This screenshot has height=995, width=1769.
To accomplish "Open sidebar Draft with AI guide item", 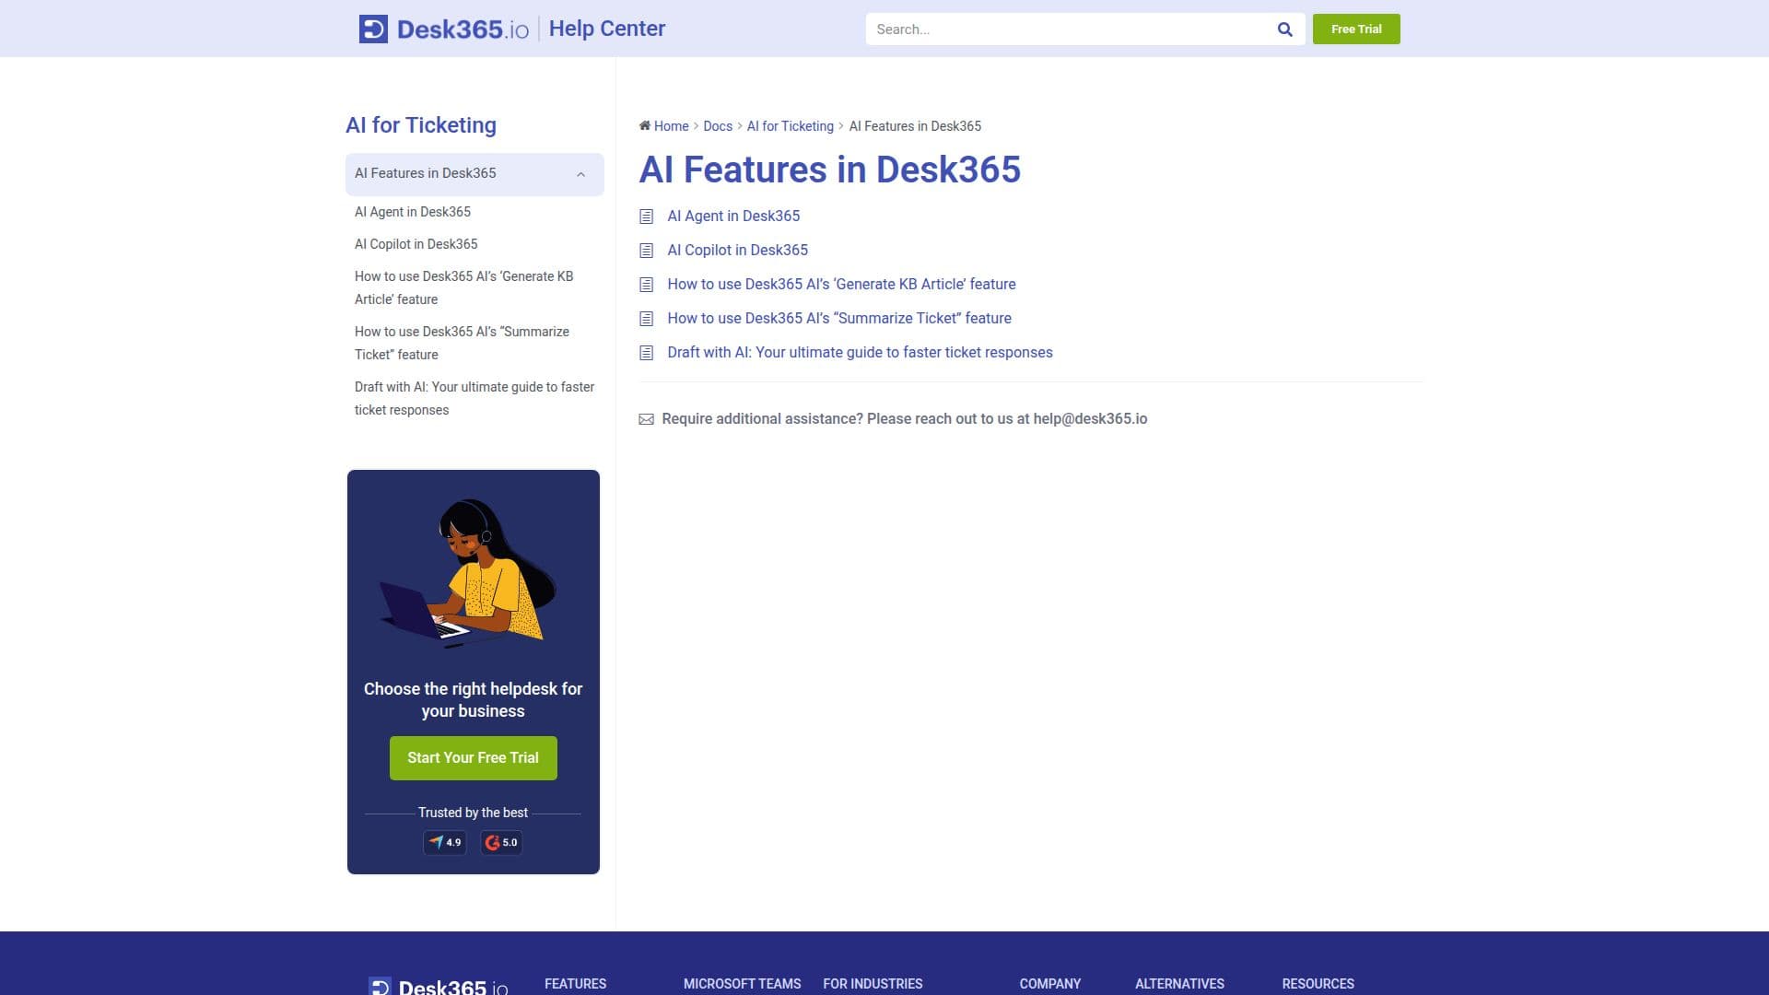I will [474, 398].
